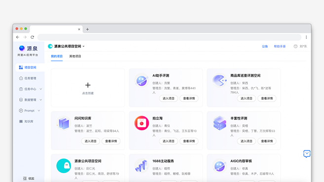The height and width of the screenshot is (182, 324).
Task: View details of 问问知识库
Action: click(111, 141)
